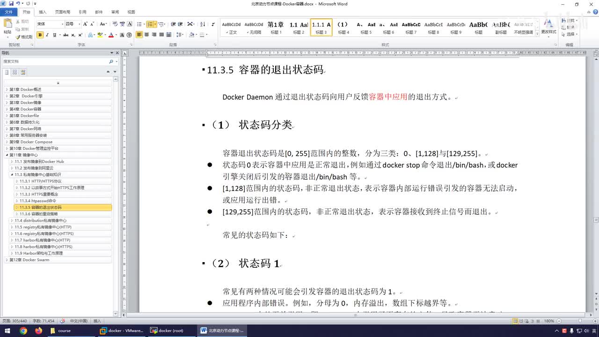599x337 pixels.
Task: Increase the paragraph indent
Action: point(180,24)
